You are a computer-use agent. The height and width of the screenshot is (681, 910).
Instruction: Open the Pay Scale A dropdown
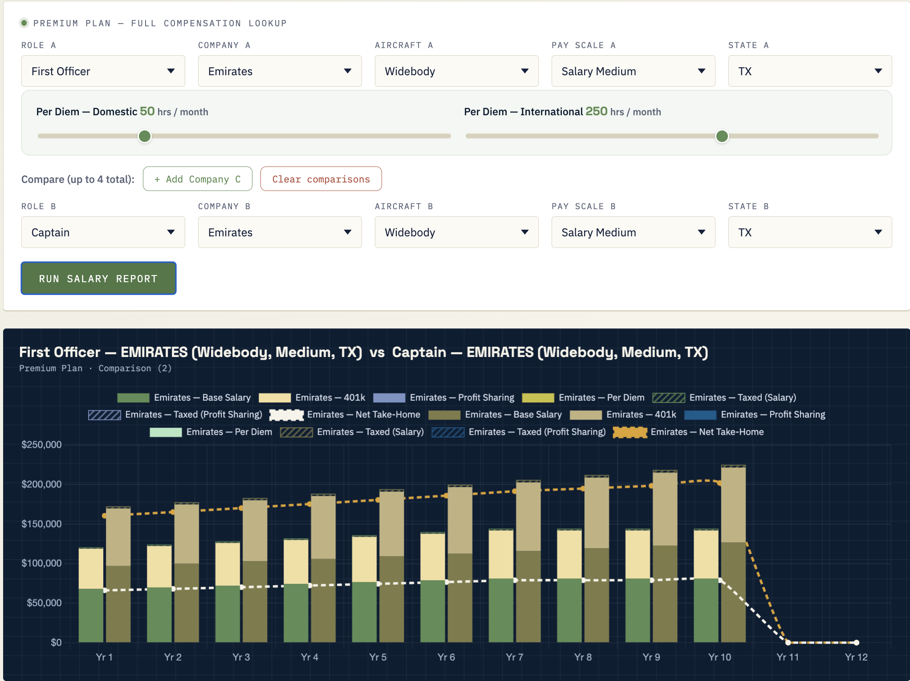coord(634,71)
